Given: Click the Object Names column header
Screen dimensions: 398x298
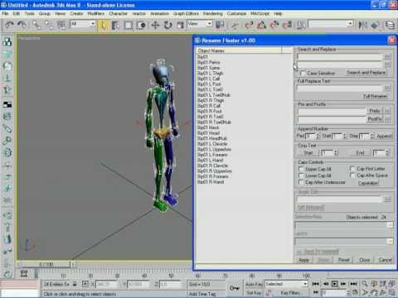Looking at the screenshot, I should 239,50.
